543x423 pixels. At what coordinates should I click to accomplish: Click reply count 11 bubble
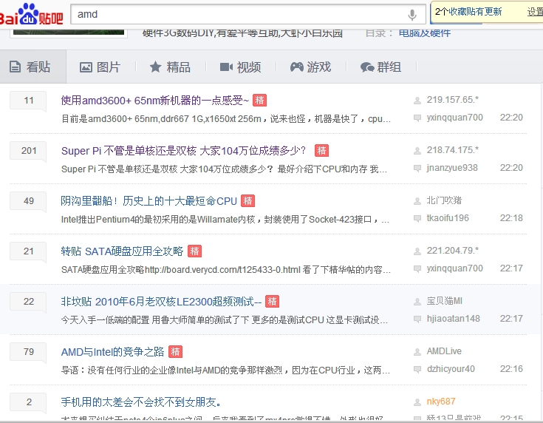click(28, 101)
